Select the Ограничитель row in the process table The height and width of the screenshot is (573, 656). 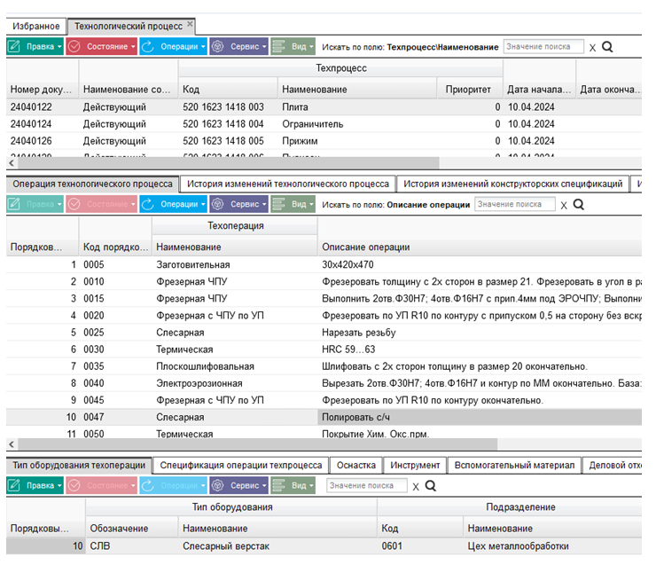(x=324, y=124)
